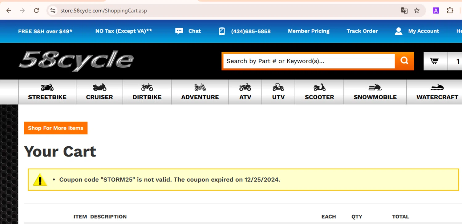Click the yellow warning triangle icon

(x=40, y=180)
